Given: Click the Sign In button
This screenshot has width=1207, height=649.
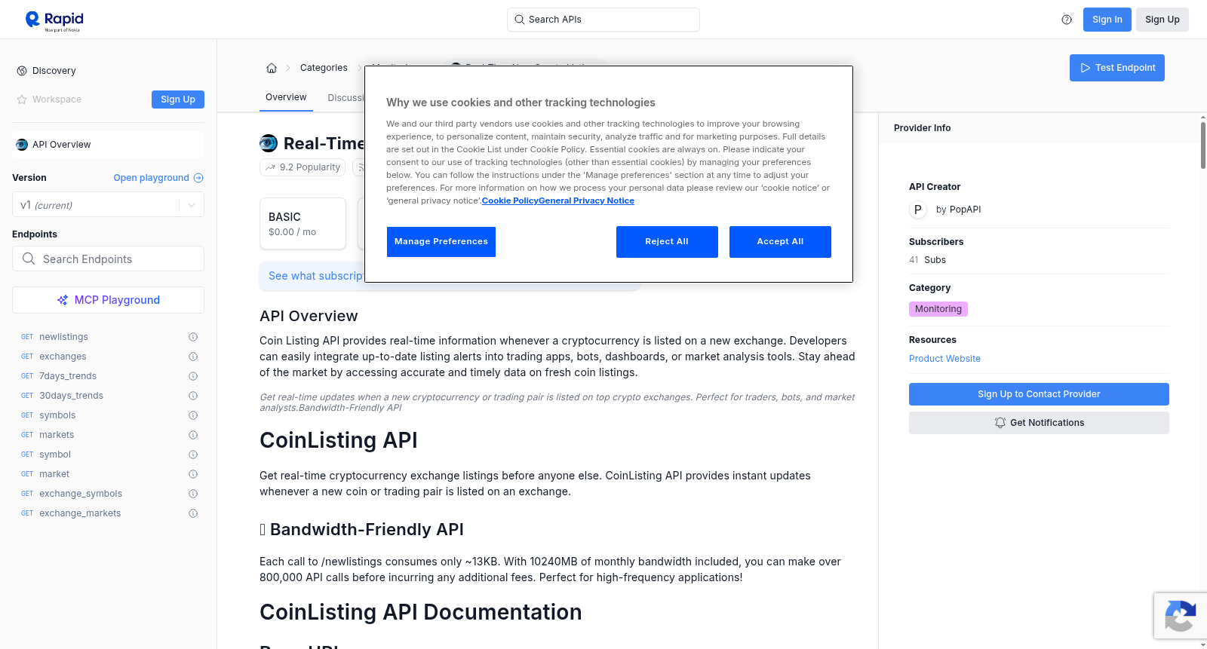Looking at the screenshot, I should click(1107, 20).
